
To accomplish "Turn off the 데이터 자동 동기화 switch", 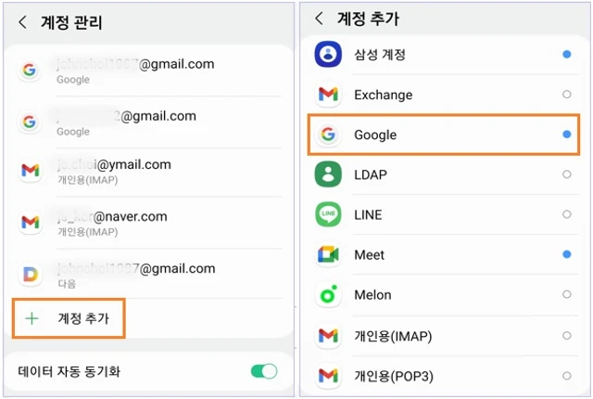I will tap(264, 371).
